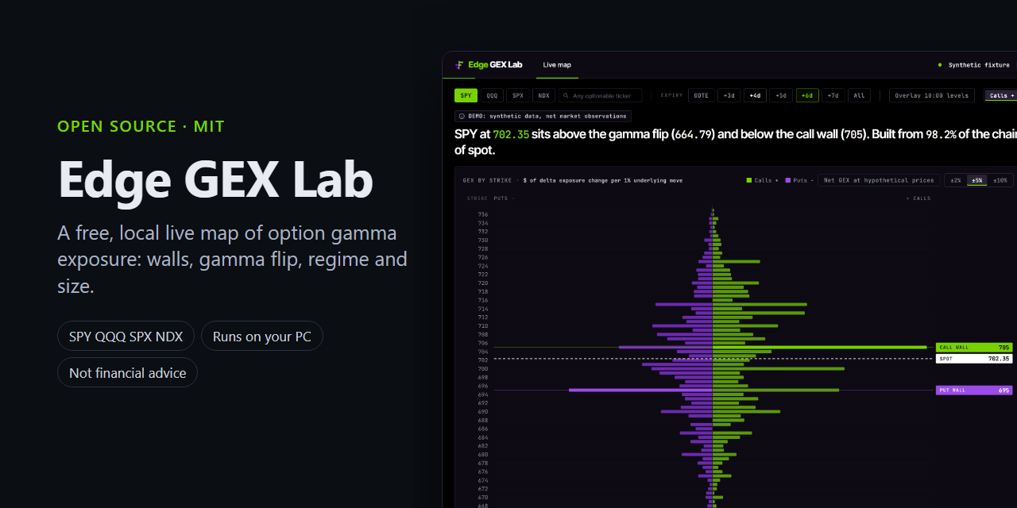Screen dimensions: 1017x508
Task: Select the SPY ticker chip
Action: tap(466, 95)
